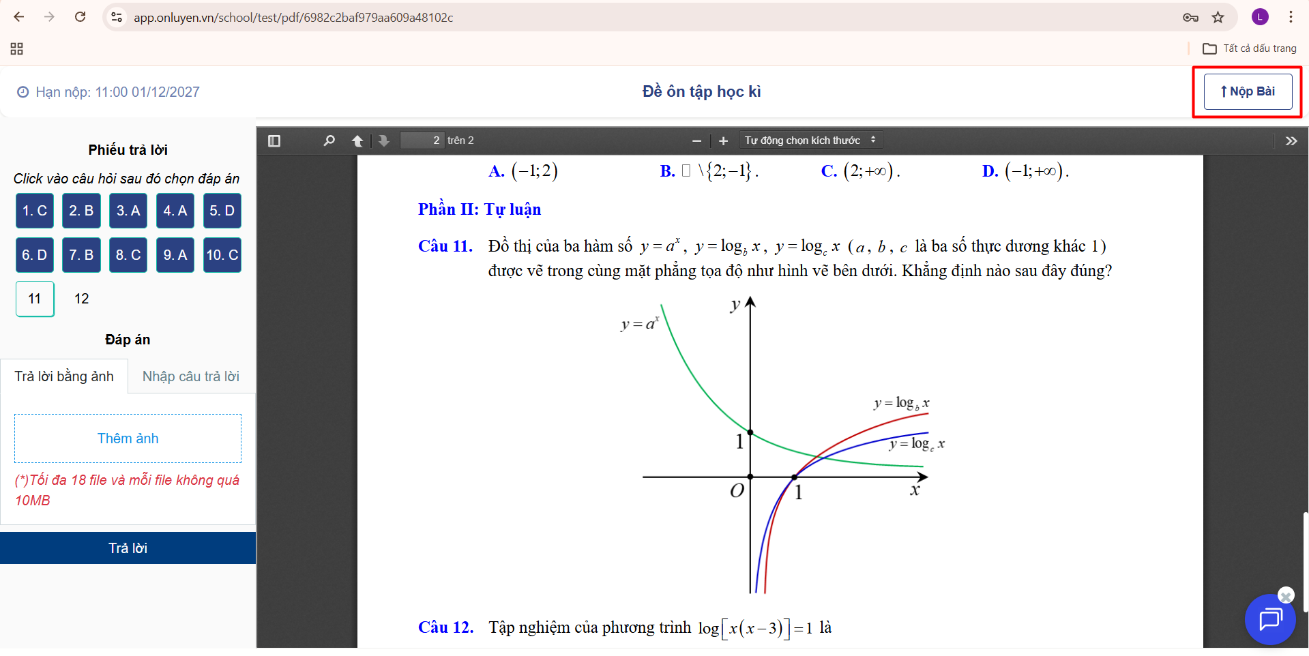Zoom out the PDF document
Screen dimensions: 1309x656
696,141
